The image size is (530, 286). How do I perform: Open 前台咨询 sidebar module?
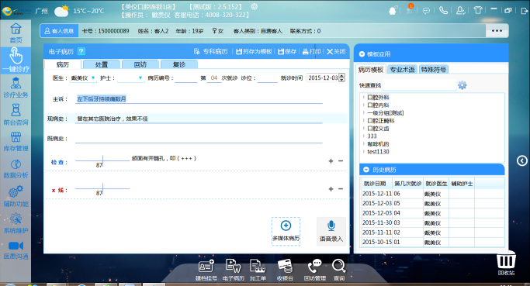click(x=16, y=115)
